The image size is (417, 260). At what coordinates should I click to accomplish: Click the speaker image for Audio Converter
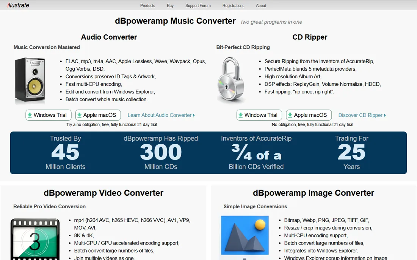tap(30, 80)
